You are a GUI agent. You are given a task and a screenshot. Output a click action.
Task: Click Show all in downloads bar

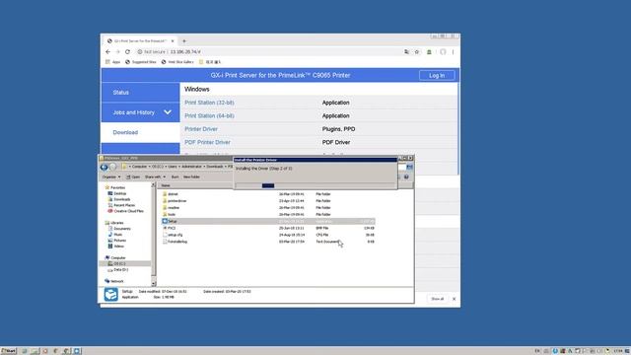[437, 299]
